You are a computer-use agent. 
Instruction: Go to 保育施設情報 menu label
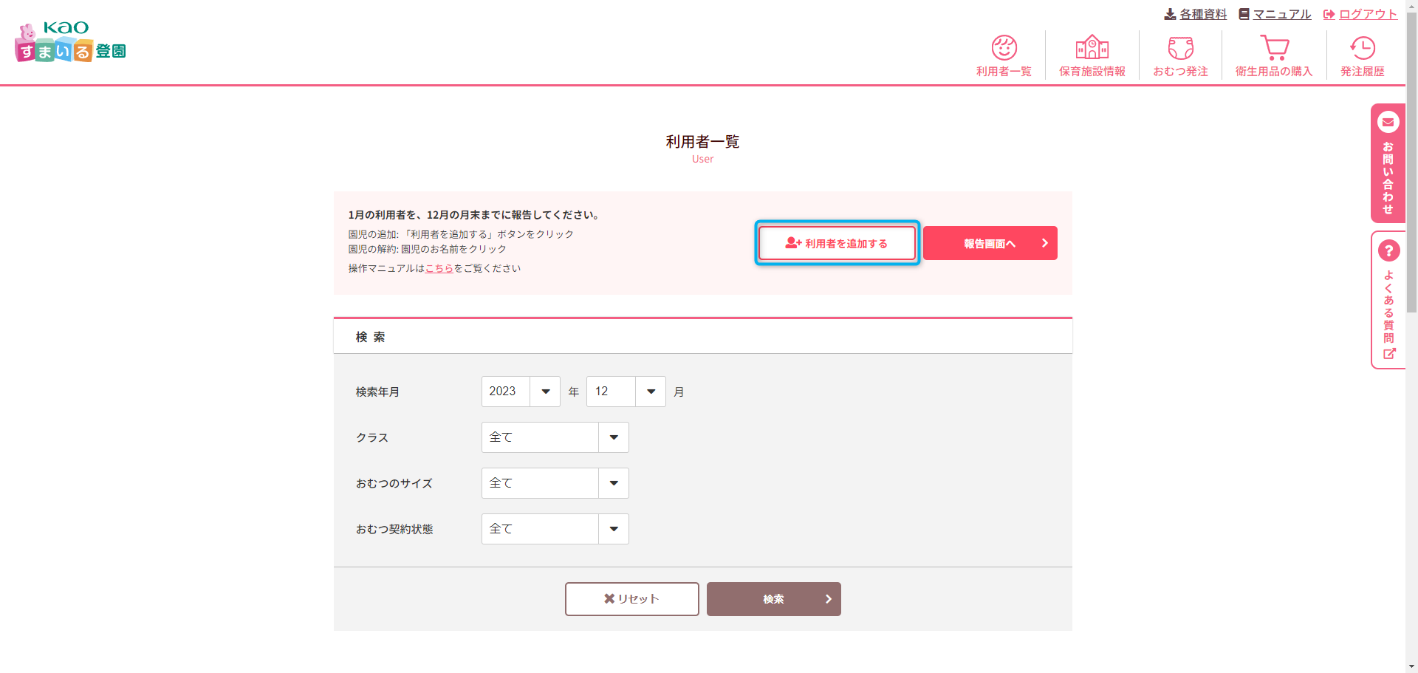click(x=1092, y=72)
